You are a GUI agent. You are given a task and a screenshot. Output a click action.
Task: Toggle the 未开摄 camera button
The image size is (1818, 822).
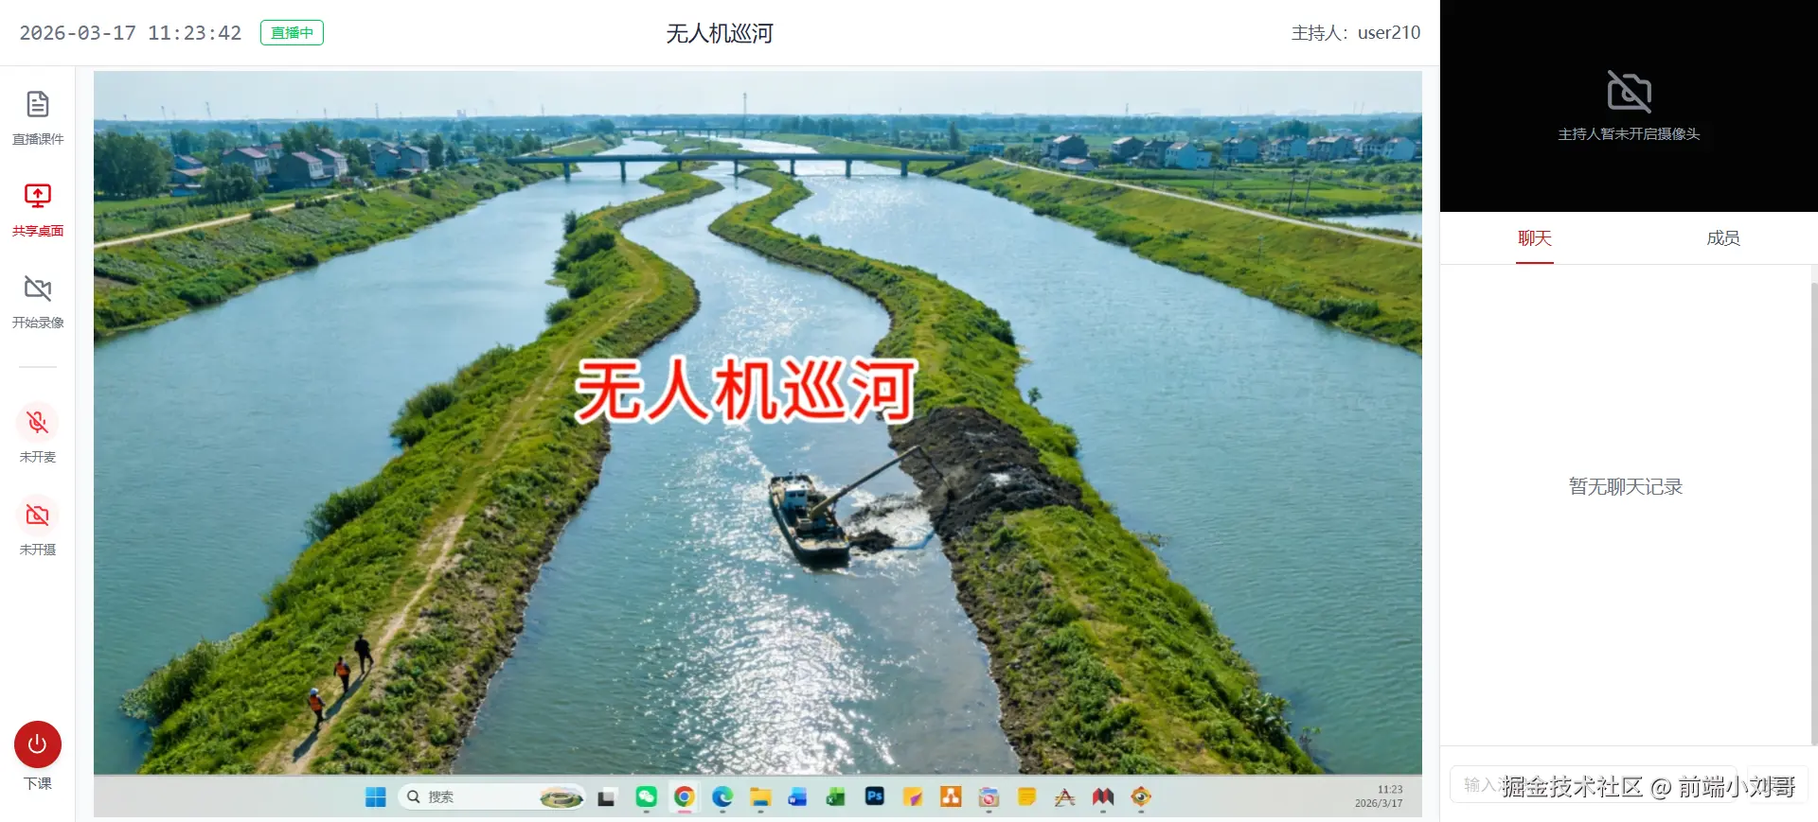tap(38, 515)
